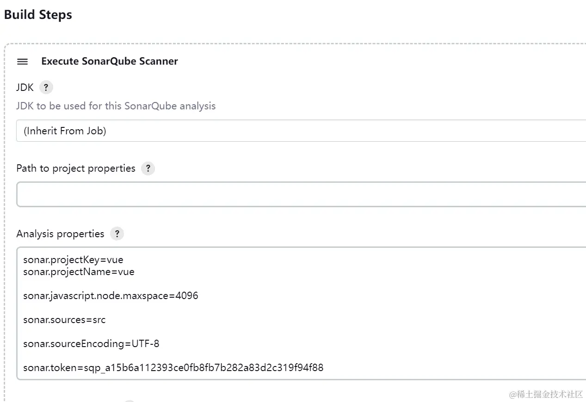Click the Build Steps section heading
This screenshot has height=402, width=586.
click(38, 15)
